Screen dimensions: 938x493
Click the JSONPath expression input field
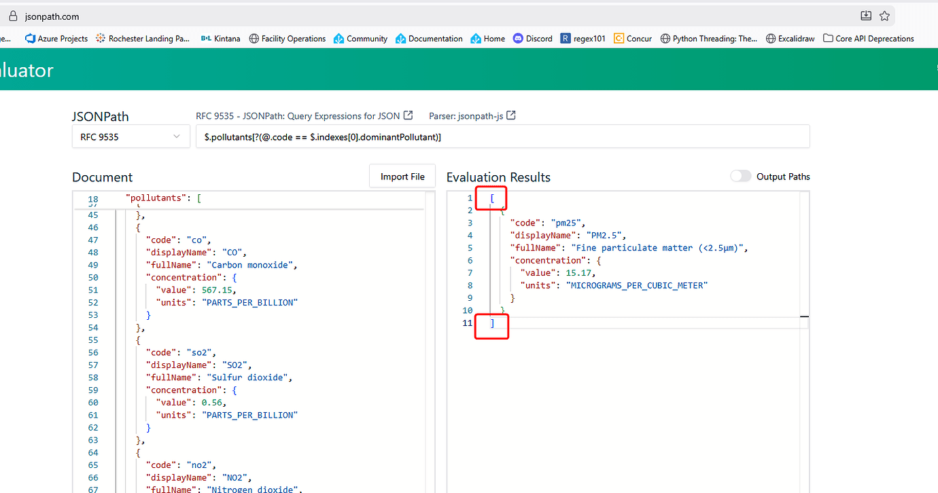[503, 136]
